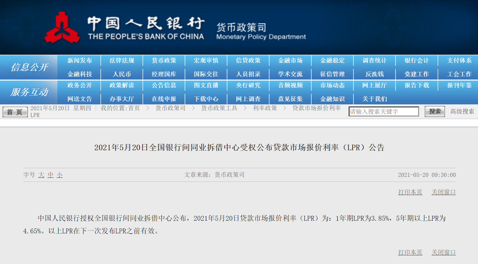Visit the 音频视频 page

tap(290, 85)
